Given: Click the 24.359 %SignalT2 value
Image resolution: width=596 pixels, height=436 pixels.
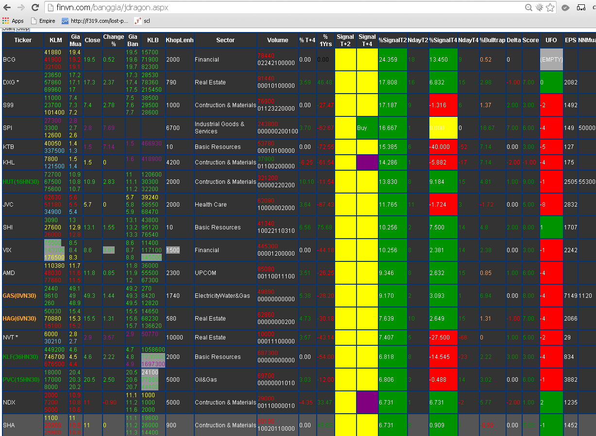Looking at the screenshot, I should (x=389, y=60).
